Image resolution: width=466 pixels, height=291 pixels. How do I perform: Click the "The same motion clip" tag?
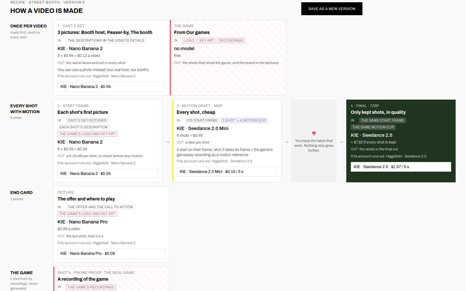(373, 127)
